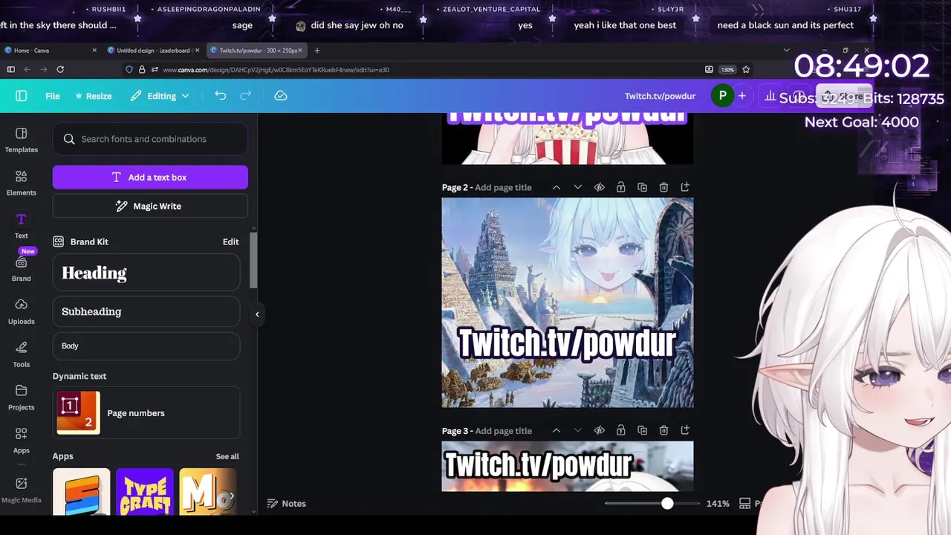
Task: Open the File menu
Action: point(52,96)
